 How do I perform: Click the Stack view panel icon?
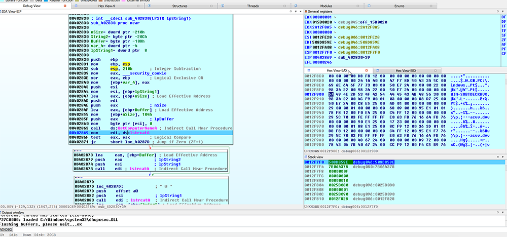(x=306, y=157)
